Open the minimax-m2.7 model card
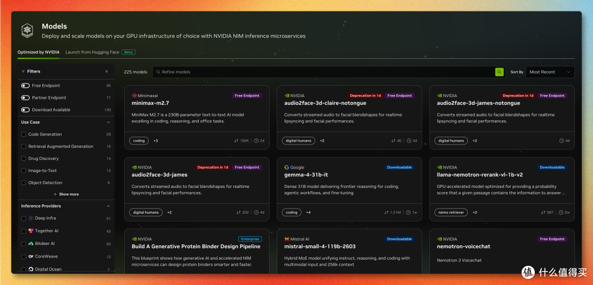 tap(197, 118)
